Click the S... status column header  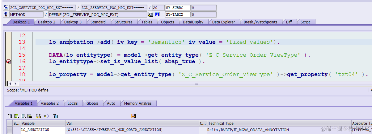coord(17,123)
